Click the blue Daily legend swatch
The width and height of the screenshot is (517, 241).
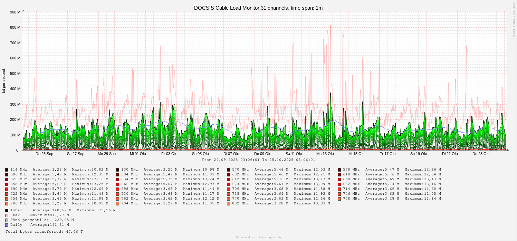point(7,225)
